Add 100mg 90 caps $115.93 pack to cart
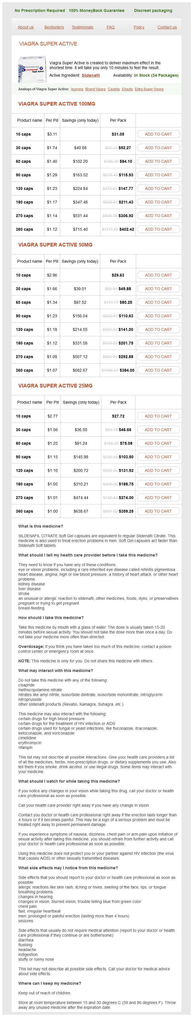 click(x=158, y=175)
